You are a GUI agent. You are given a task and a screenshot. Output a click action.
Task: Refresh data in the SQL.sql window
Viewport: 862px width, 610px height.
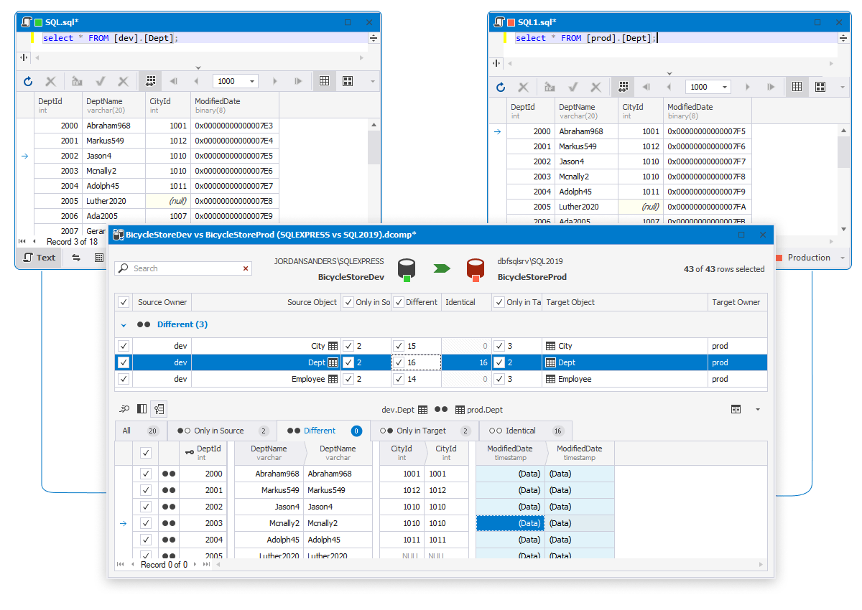click(28, 82)
